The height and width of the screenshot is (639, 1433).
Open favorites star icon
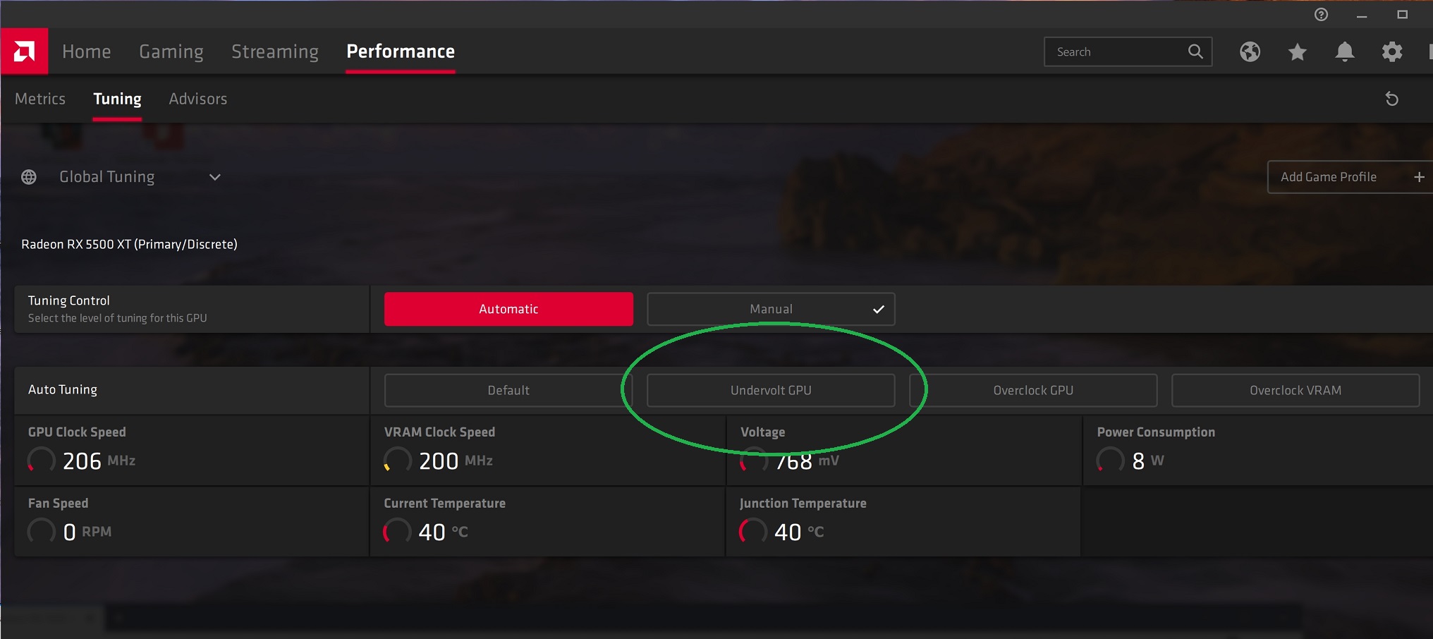pyautogui.click(x=1297, y=51)
